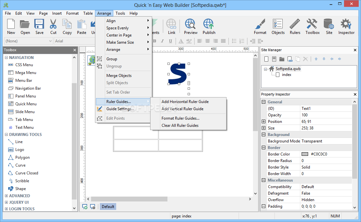Toggle align left formatting
361x222 pixels.
coord(200,41)
